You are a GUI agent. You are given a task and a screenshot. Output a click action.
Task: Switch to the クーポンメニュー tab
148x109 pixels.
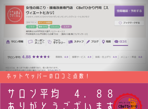(x=36, y=42)
